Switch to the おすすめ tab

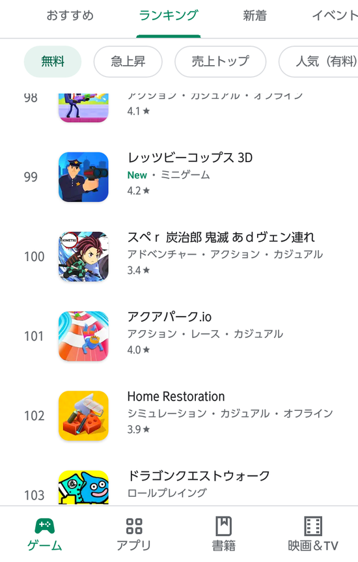(70, 16)
